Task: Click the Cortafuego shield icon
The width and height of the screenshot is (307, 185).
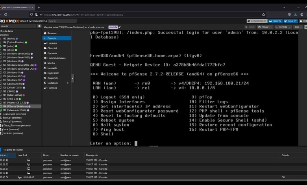Action: point(45,83)
